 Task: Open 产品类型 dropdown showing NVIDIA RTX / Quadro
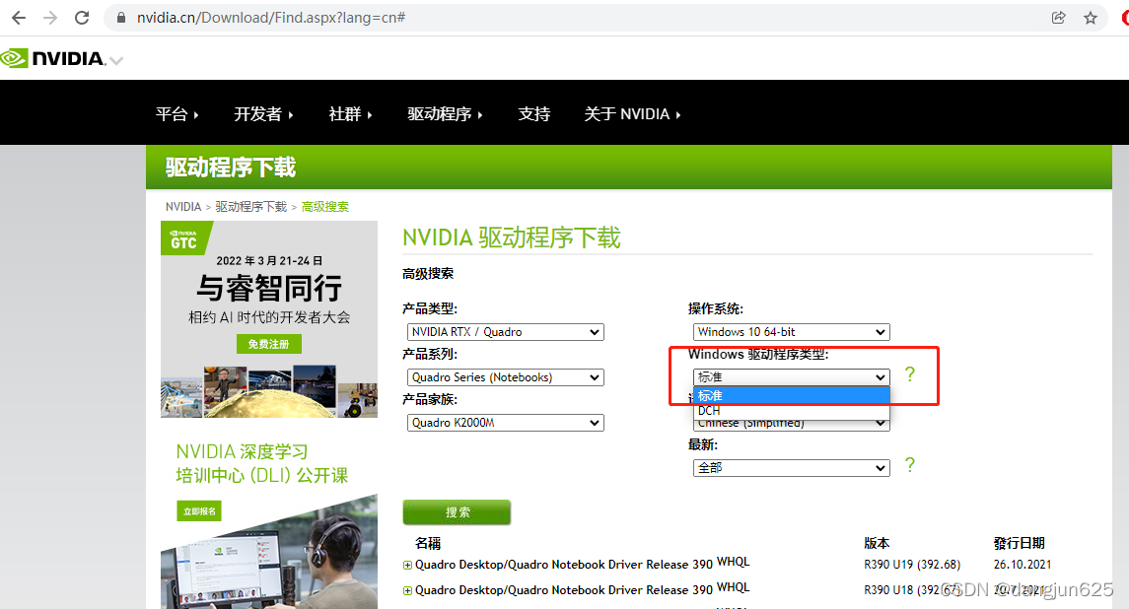pos(506,332)
